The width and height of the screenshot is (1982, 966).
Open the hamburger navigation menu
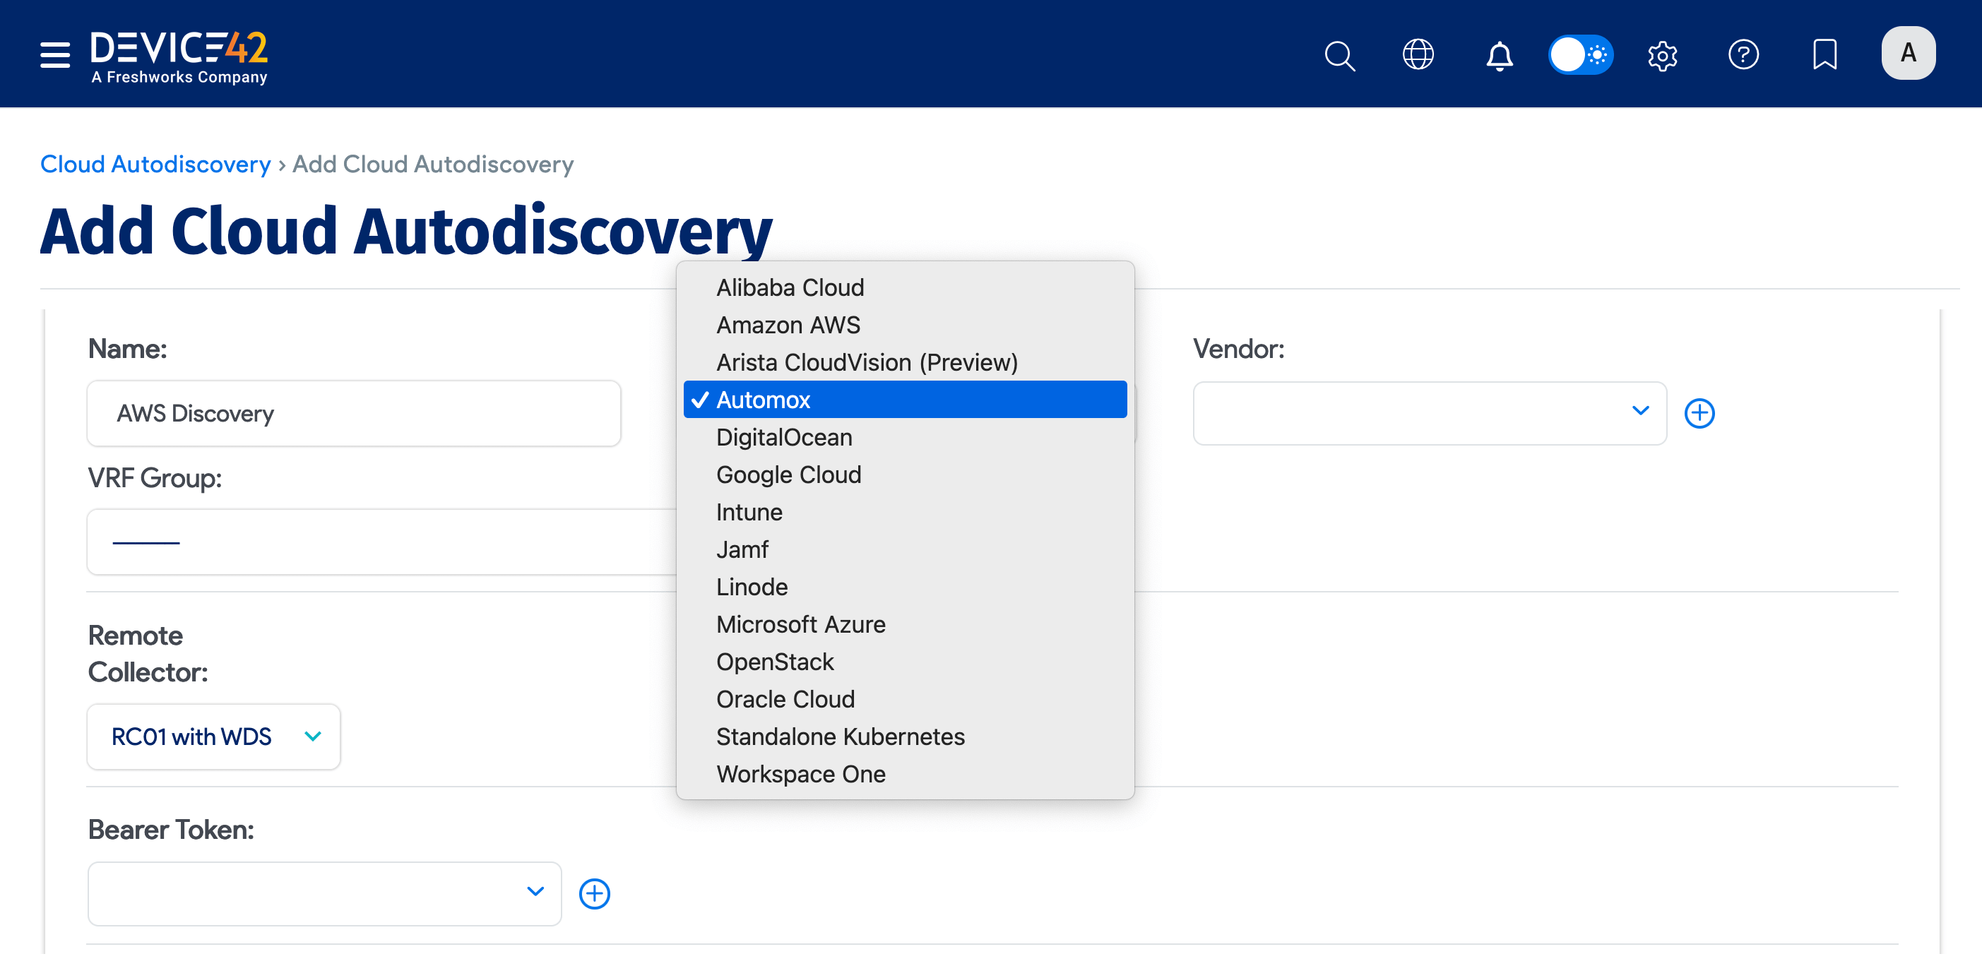pyautogui.click(x=54, y=54)
